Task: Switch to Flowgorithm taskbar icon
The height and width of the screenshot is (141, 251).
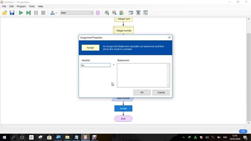Action: (x=85, y=137)
